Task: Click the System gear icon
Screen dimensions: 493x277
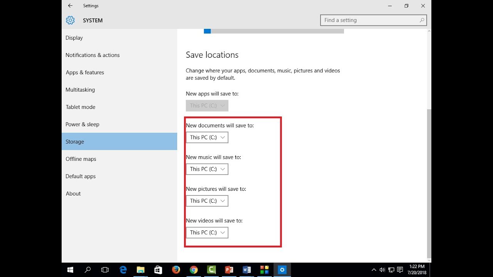Action: click(x=70, y=20)
